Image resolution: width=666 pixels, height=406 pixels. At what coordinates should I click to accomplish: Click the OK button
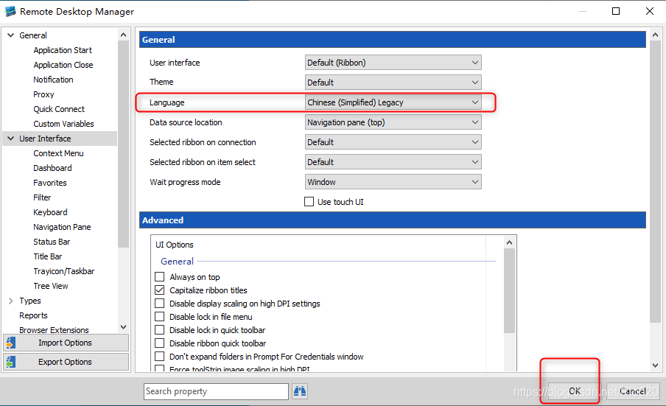574,391
